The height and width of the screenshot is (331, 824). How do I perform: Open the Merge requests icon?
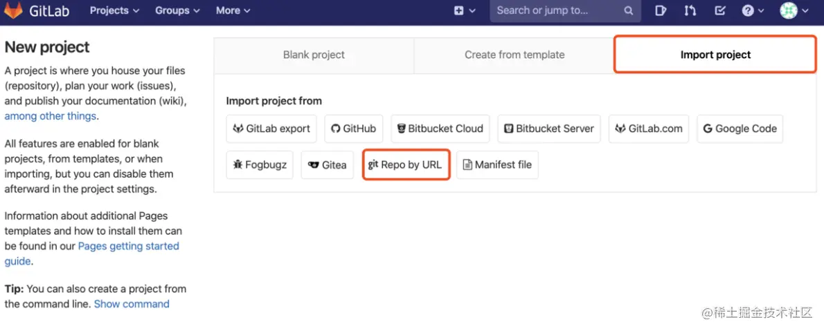(x=690, y=10)
